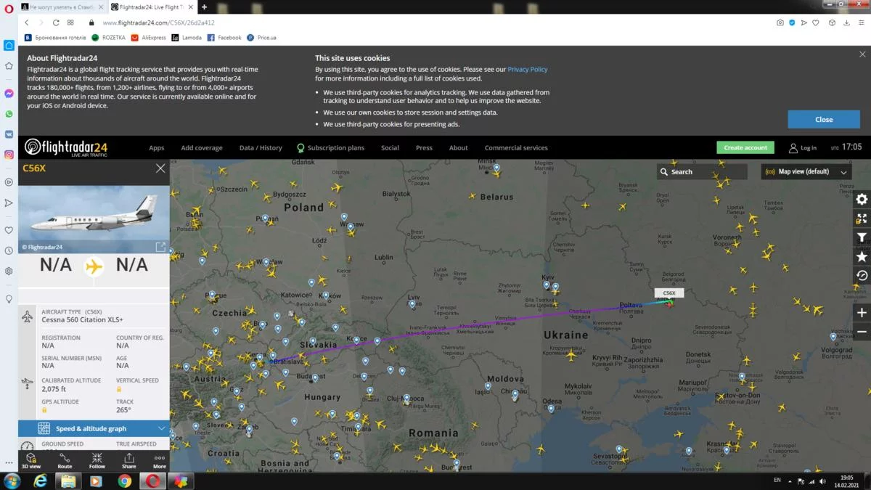Open the Press page
This screenshot has height=490, width=871.
point(424,148)
